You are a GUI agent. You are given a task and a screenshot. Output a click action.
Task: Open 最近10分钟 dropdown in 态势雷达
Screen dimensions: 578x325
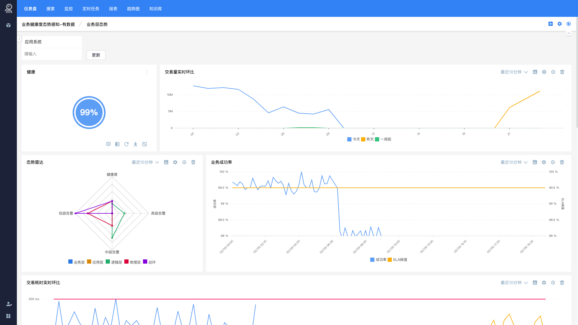click(x=145, y=162)
